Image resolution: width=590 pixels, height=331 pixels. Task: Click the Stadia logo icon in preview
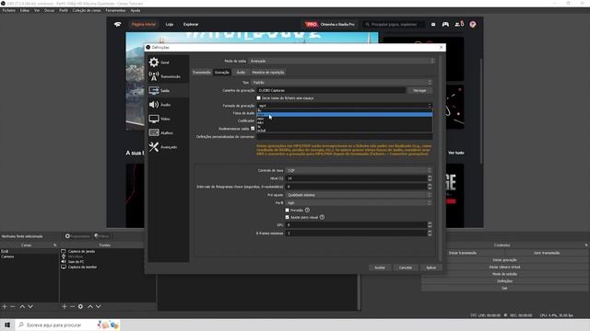[118, 25]
